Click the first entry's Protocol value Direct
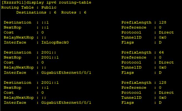182x111 pixels. 166,32
